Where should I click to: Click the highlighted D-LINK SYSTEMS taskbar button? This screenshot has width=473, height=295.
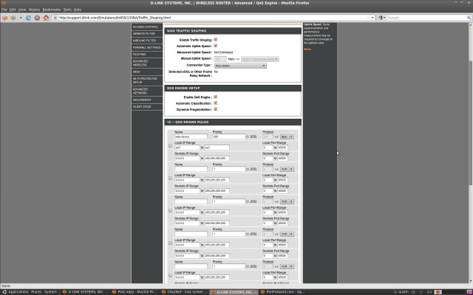point(234,292)
